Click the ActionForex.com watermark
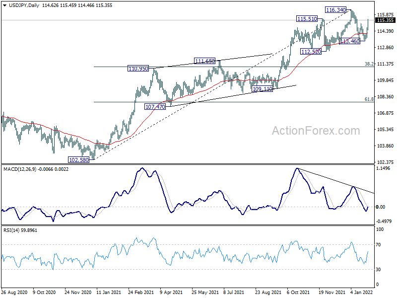The height and width of the screenshot is (298, 397). tap(316, 131)
